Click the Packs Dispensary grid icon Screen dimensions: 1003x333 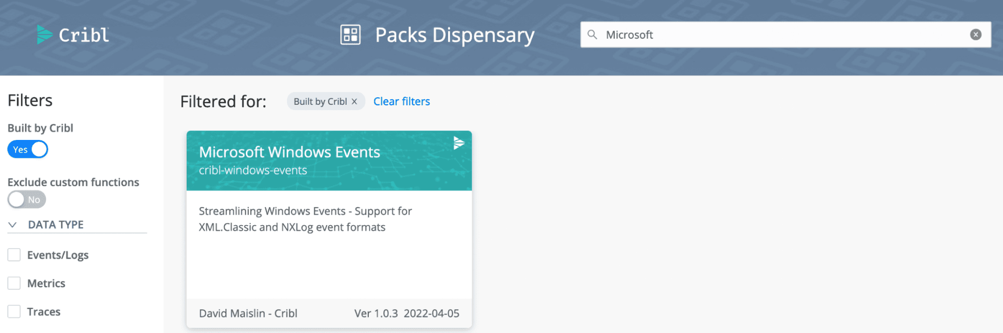click(x=350, y=35)
